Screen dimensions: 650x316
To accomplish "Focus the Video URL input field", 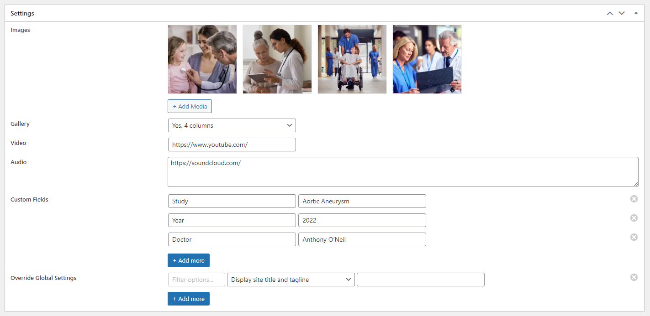I will click(232, 145).
